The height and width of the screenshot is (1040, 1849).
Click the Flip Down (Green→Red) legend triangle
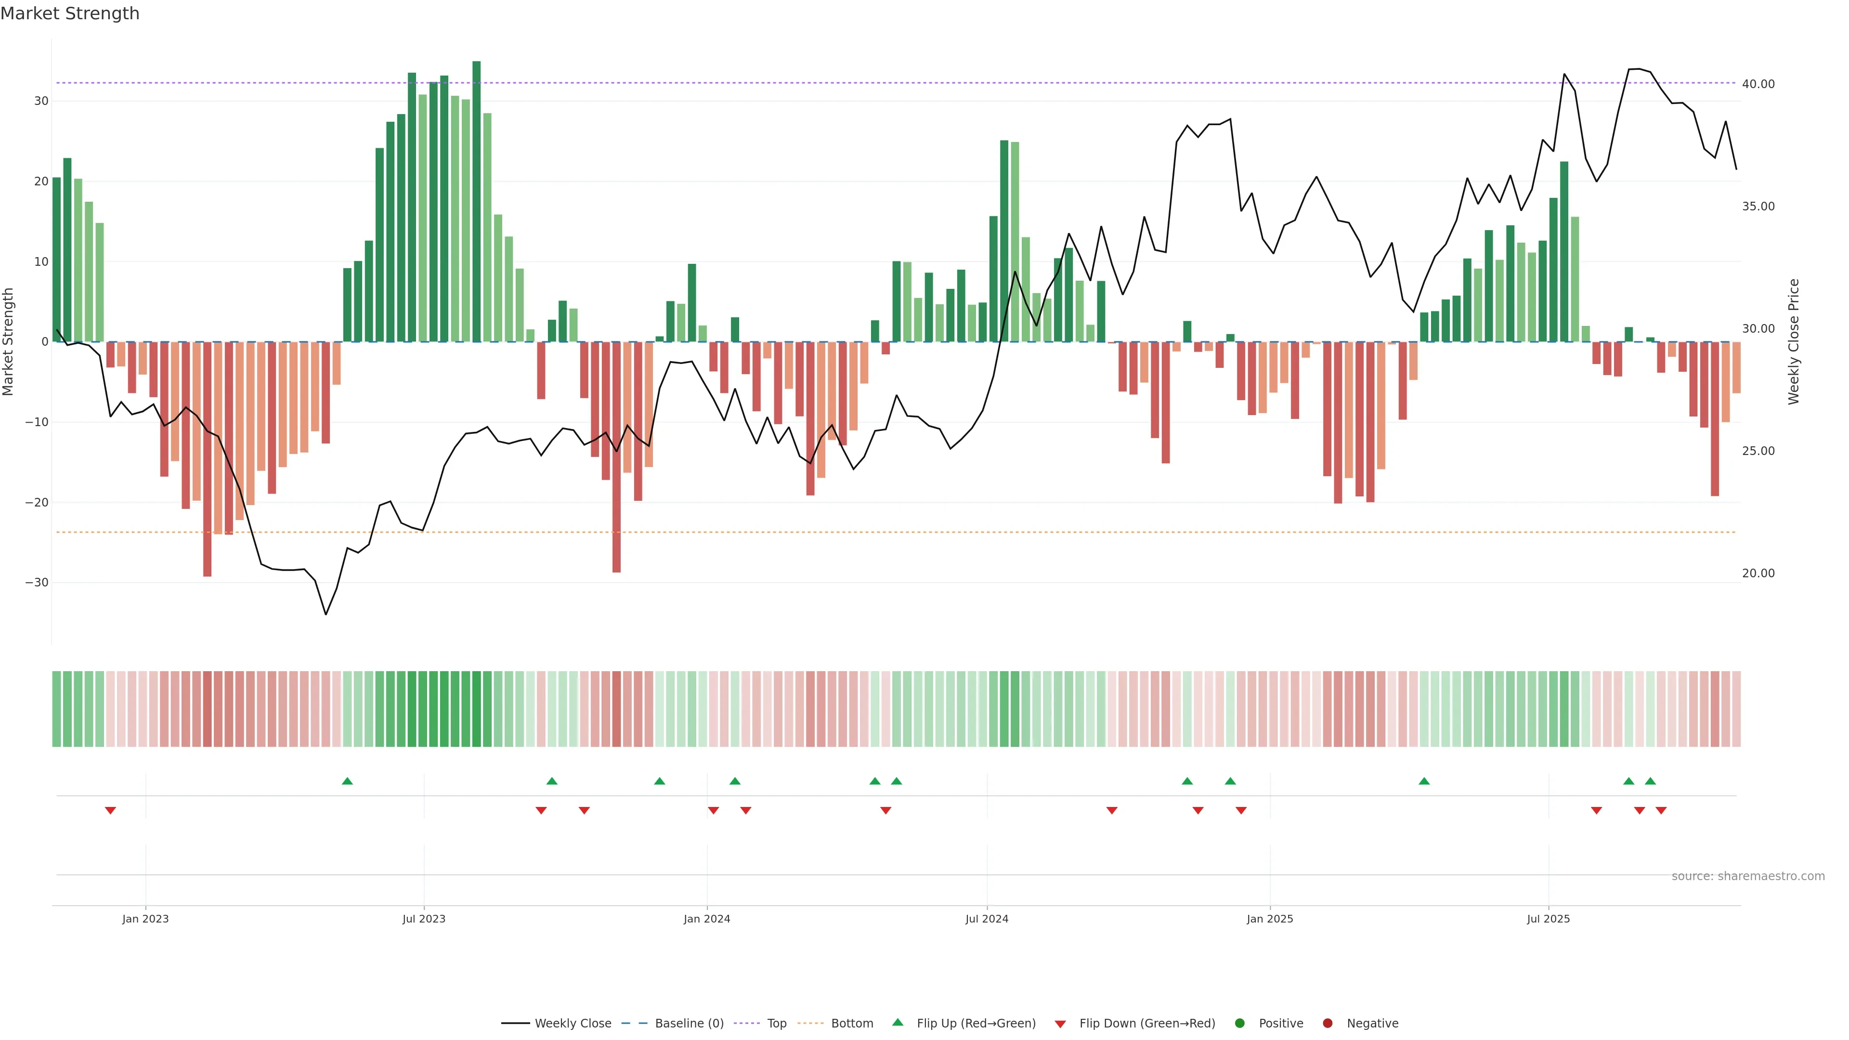(x=1060, y=1024)
